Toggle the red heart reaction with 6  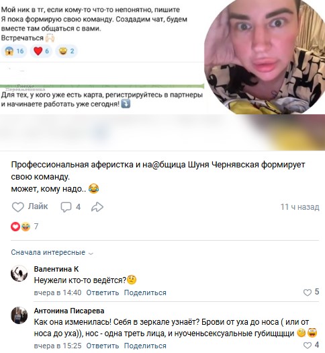(x=41, y=51)
